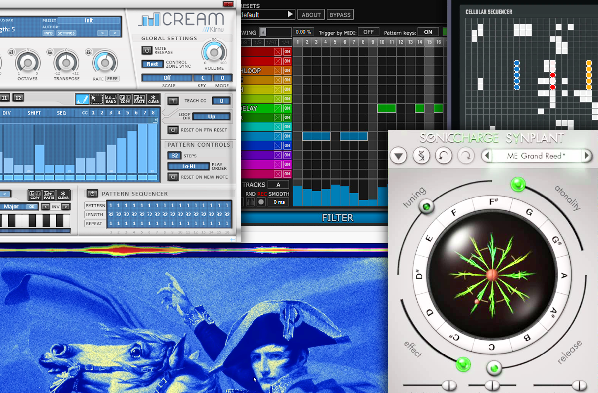Open PLAY ORDER dropdown showing Lo-Hi
Viewport: 598px width, 393px height.
(189, 166)
